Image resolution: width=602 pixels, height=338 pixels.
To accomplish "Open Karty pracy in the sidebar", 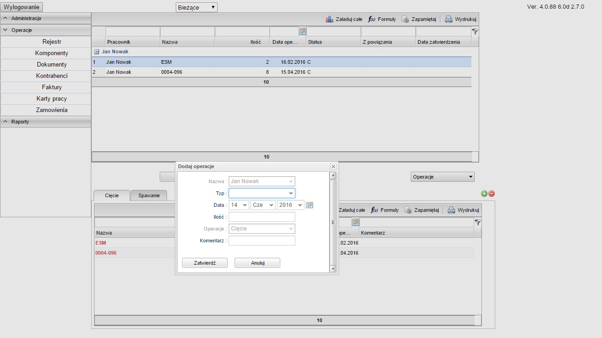I will coord(52,99).
